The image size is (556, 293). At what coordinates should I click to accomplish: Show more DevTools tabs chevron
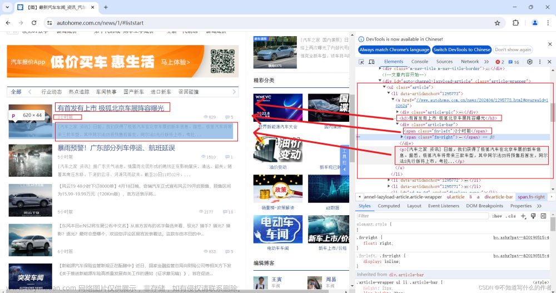coord(487,62)
